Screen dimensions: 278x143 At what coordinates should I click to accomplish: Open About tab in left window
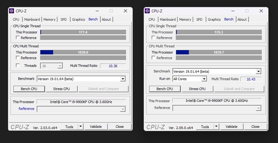[106, 19]
